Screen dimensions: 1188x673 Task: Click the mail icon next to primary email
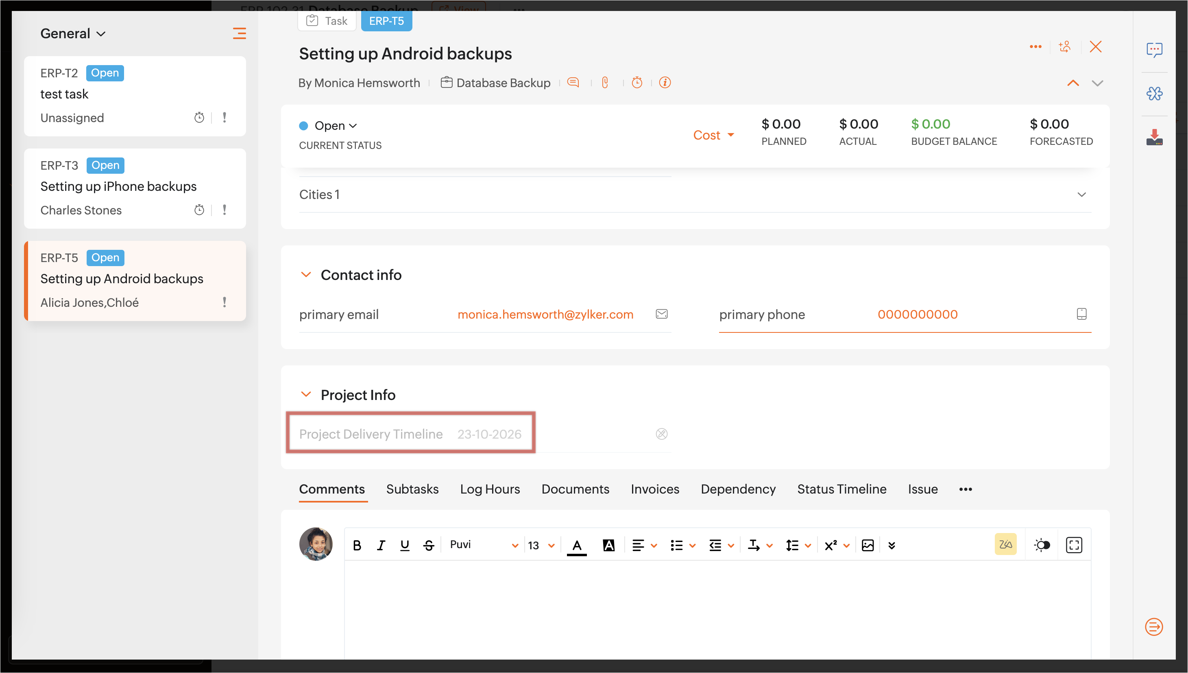(661, 314)
